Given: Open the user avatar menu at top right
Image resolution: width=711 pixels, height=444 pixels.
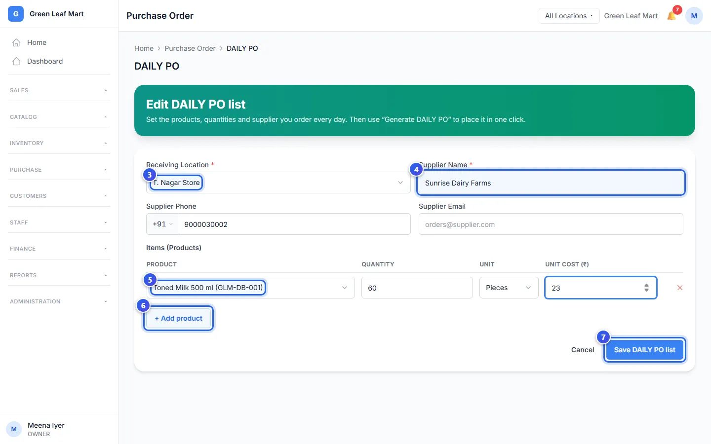Looking at the screenshot, I should tap(694, 16).
